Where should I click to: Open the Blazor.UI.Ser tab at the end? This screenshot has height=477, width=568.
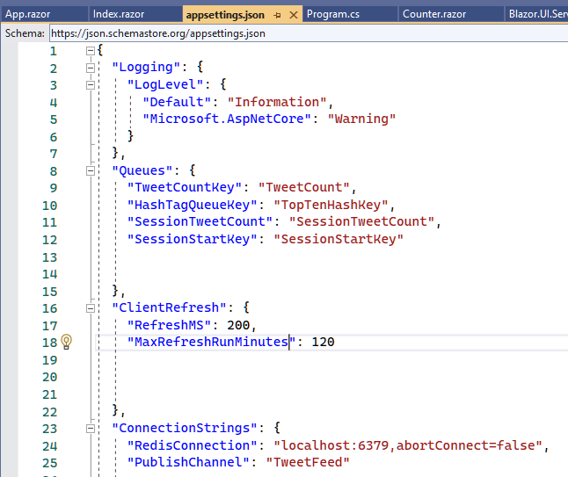537,14
